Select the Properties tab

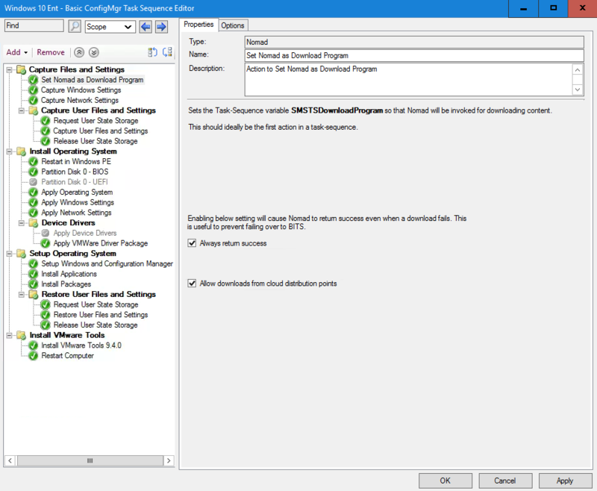pyautogui.click(x=199, y=25)
